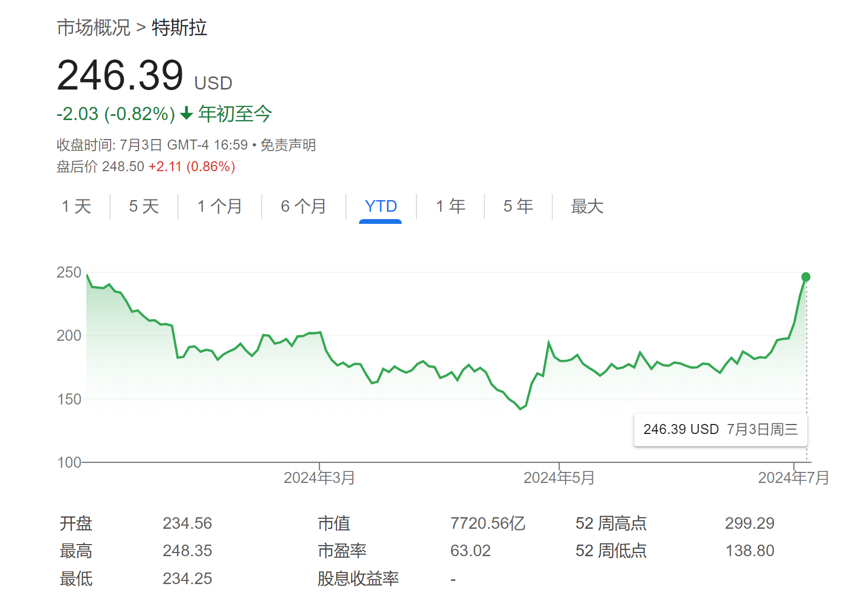Select the YTD range tab
The height and width of the screenshot is (602, 865).
tap(381, 206)
